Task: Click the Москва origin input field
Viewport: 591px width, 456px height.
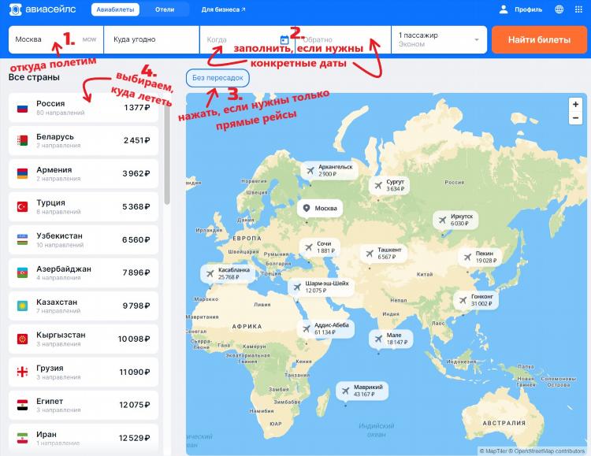Action: [56, 39]
